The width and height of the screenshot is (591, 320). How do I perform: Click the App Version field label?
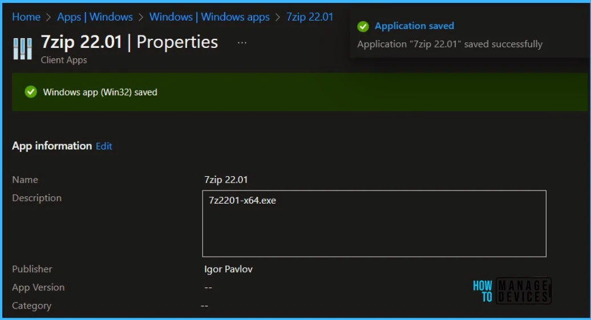(38, 287)
